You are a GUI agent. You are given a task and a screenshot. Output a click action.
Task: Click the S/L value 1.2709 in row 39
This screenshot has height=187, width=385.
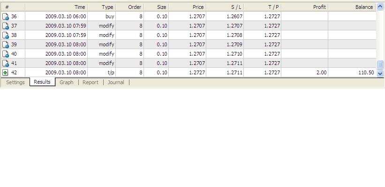pyautogui.click(x=234, y=44)
